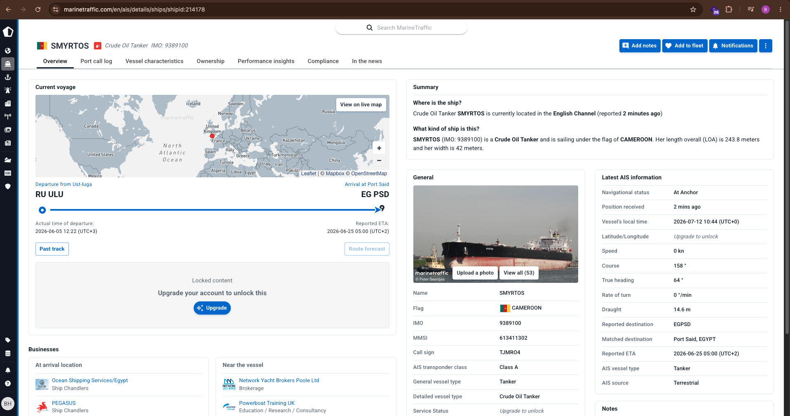Open the MarineTraffic home logo
Image resolution: width=790 pixels, height=416 pixels.
point(8,32)
